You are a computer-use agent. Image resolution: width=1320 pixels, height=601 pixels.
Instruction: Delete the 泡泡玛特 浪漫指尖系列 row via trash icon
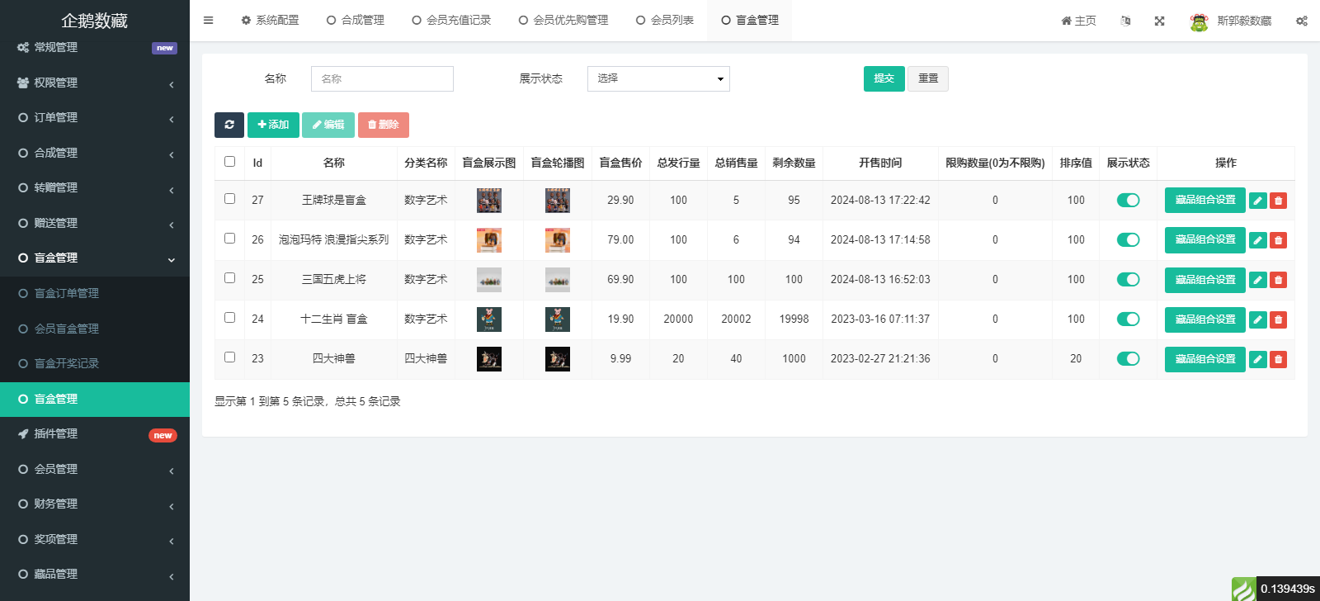[1278, 240]
